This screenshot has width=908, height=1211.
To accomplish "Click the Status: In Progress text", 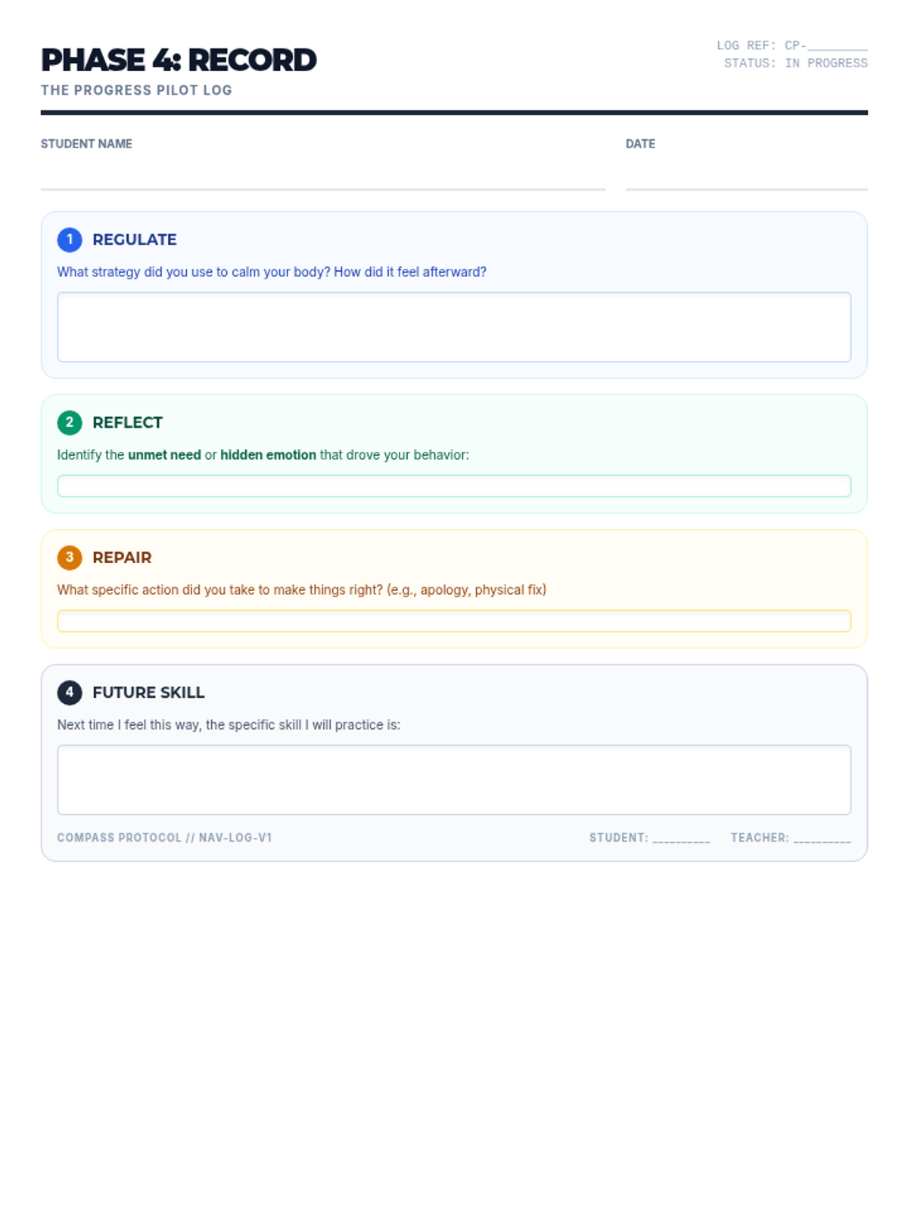I will point(796,64).
